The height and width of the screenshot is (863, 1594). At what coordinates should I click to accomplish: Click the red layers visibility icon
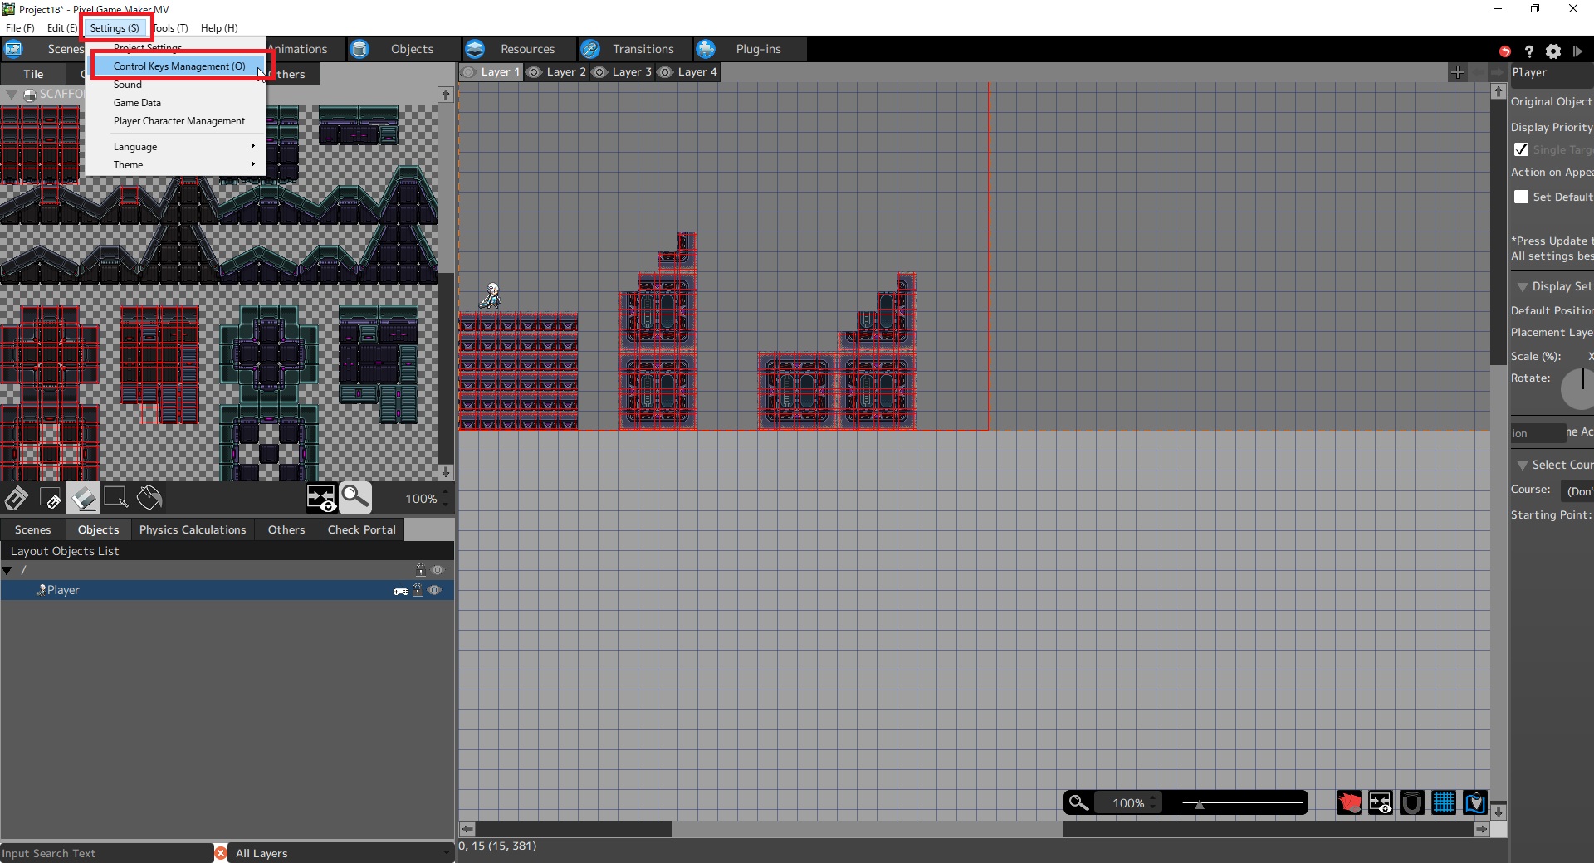(x=1349, y=802)
